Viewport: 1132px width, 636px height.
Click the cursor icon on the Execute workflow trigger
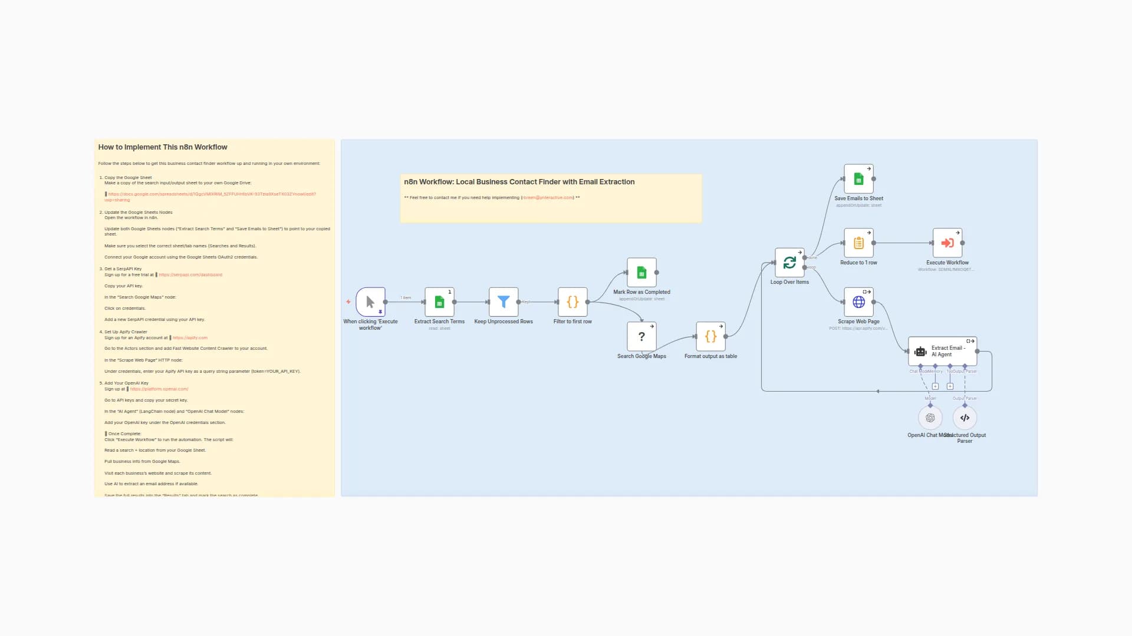point(370,301)
